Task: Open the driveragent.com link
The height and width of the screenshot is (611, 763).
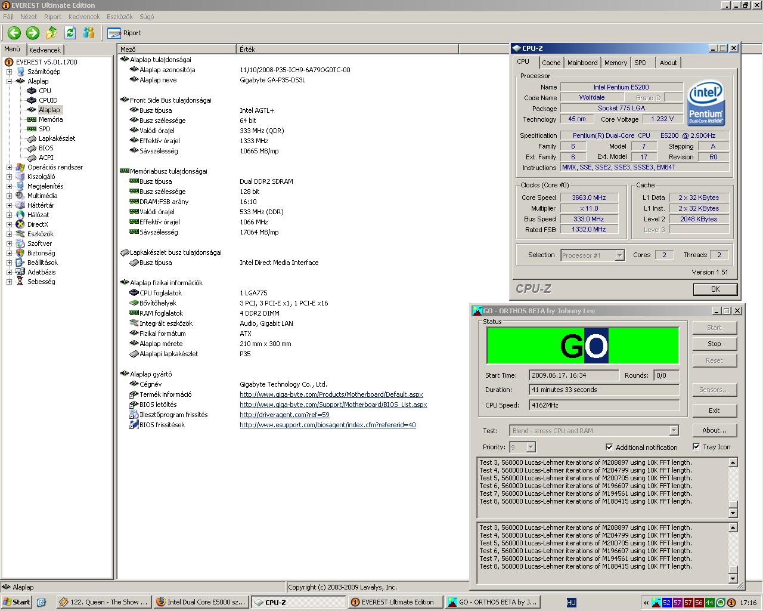Action: [284, 415]
